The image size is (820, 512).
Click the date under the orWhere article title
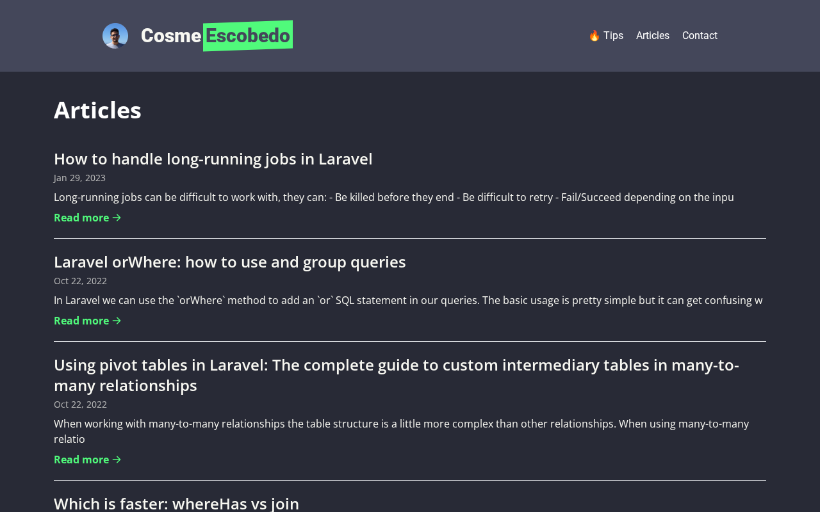(80, 281)
